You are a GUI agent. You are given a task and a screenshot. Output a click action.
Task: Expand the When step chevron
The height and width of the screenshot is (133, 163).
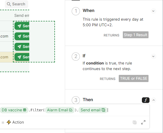click(x=153, y=11)
